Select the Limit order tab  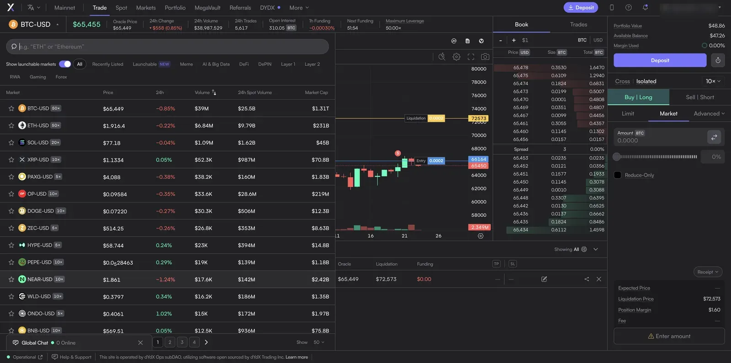[x=628, y=114]
